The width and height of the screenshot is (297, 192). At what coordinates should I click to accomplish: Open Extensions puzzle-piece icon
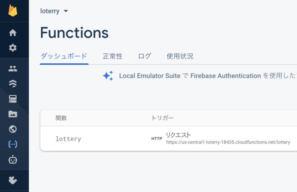[13, 180]
